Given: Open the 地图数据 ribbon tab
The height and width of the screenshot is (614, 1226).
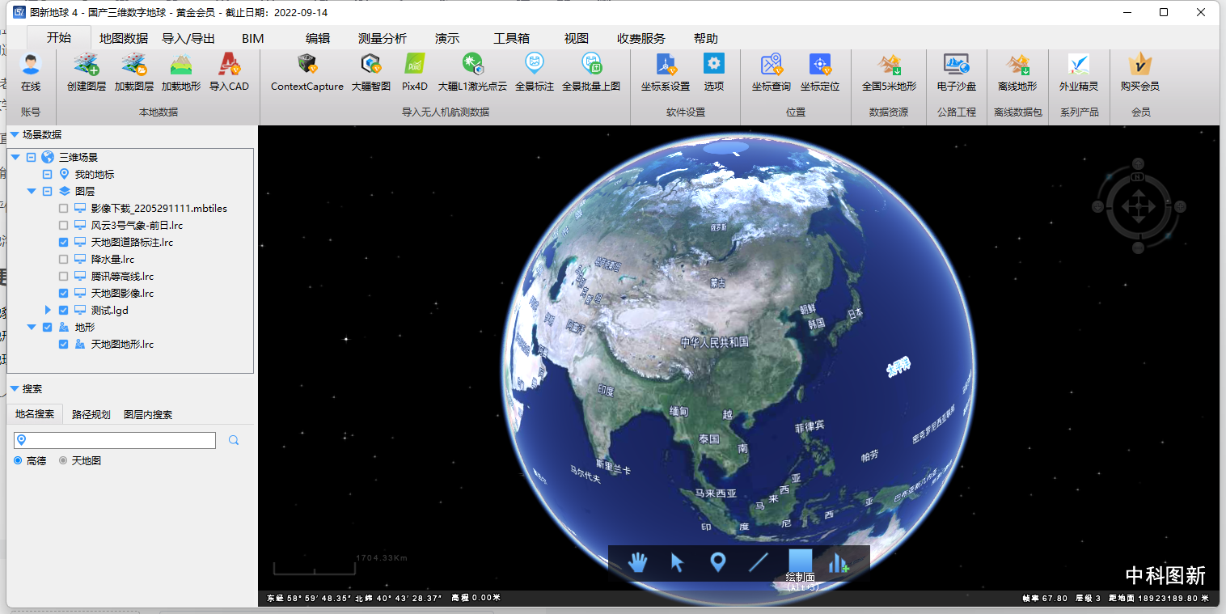Looking at the screenshot, I should pyautogui.click(x=124, y=38).
